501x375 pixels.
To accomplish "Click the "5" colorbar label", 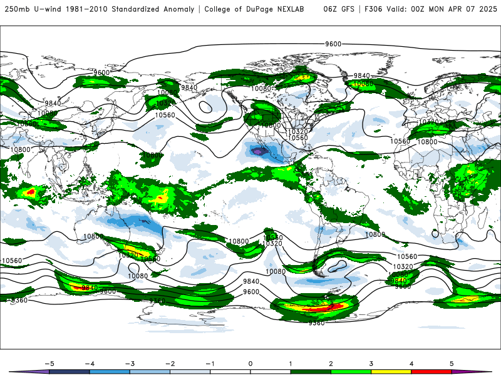I will 452,364.
